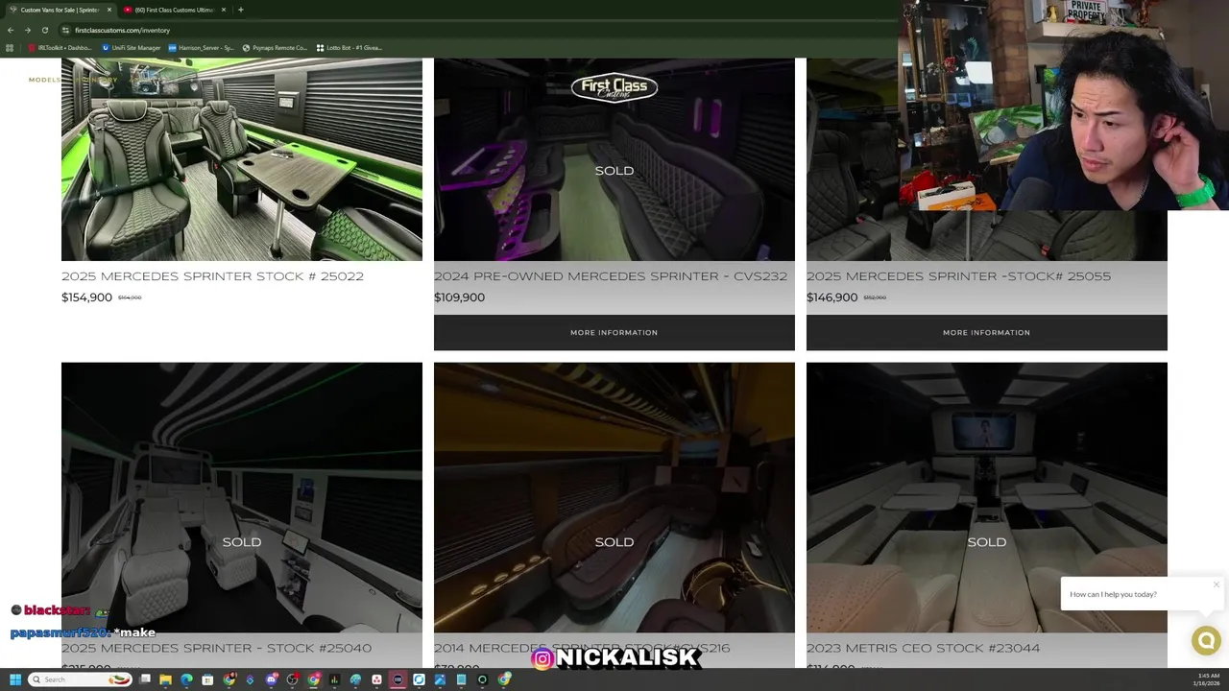Open the bookmarks apps grid icon
This screenshot has height=691, width=1229.
[11, 47]
